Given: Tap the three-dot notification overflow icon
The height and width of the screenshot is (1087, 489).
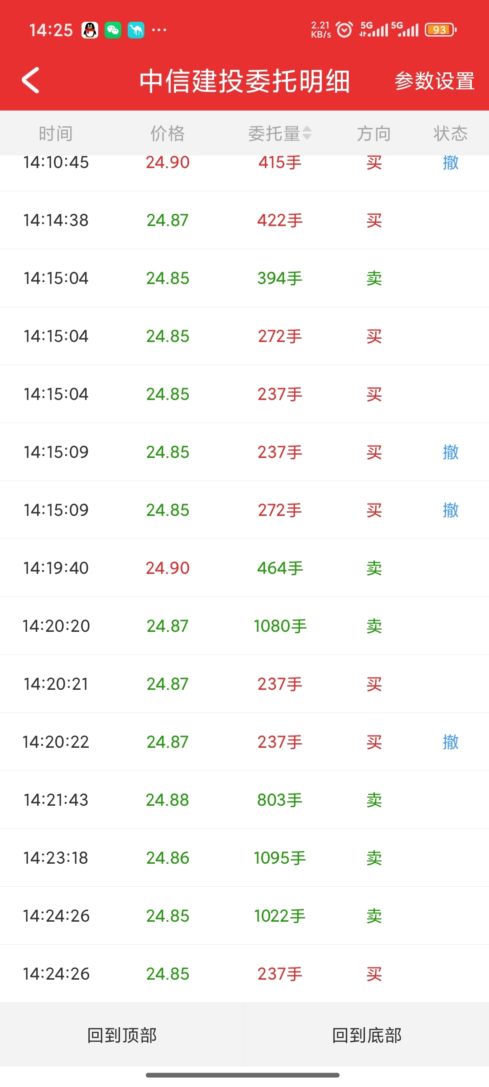Looking at the screenshot, I should click(159, 30).
